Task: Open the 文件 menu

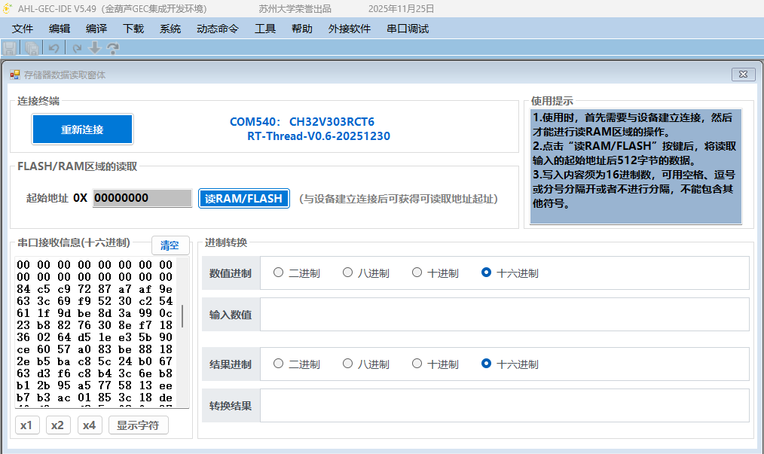Action: 23,29
